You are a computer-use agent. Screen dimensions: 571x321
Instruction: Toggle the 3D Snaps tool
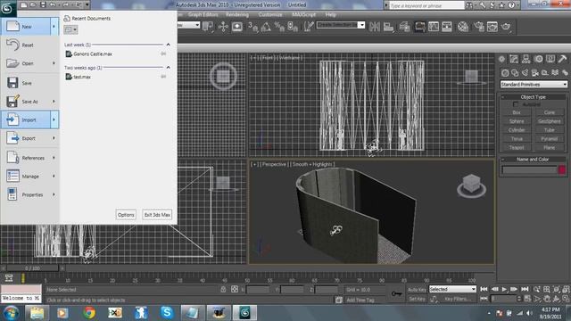coord(252,27)
